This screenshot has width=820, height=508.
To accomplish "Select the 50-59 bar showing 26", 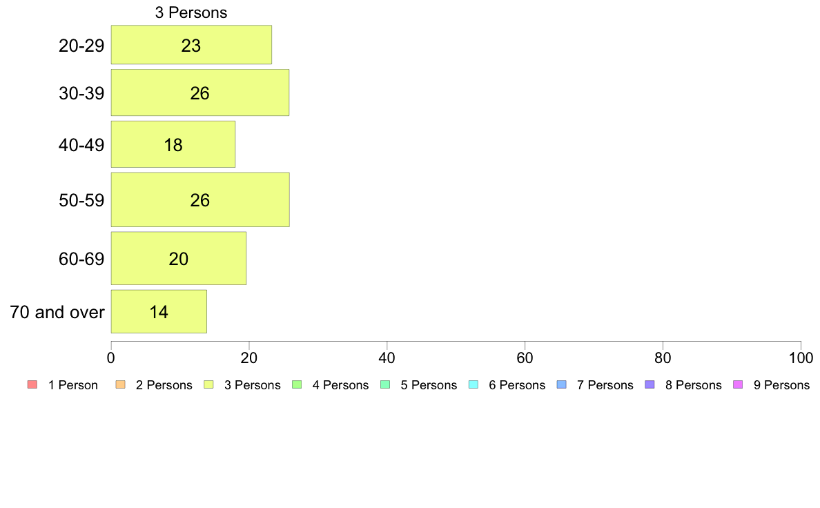I will tap(200, 199).
